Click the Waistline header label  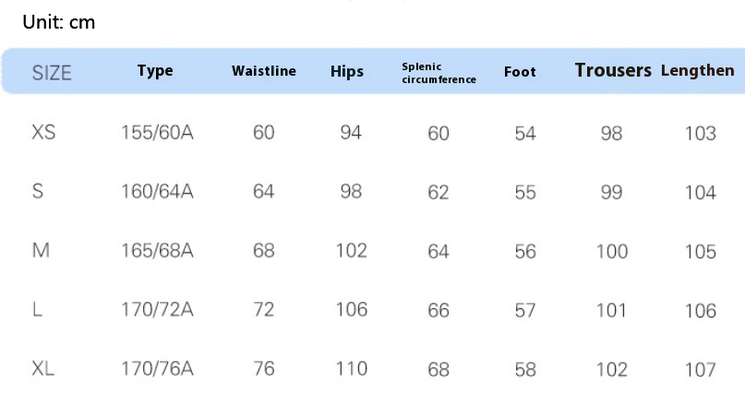[264, 71]
